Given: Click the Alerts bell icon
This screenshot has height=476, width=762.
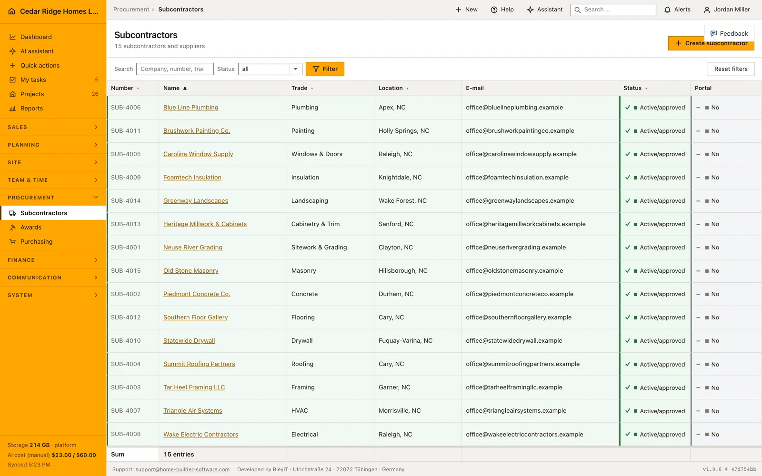Looking at the screenshot, I should (668, 10).
